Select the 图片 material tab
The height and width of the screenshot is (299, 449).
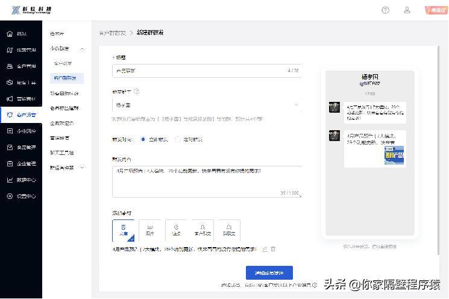click(x=149, y=230)
